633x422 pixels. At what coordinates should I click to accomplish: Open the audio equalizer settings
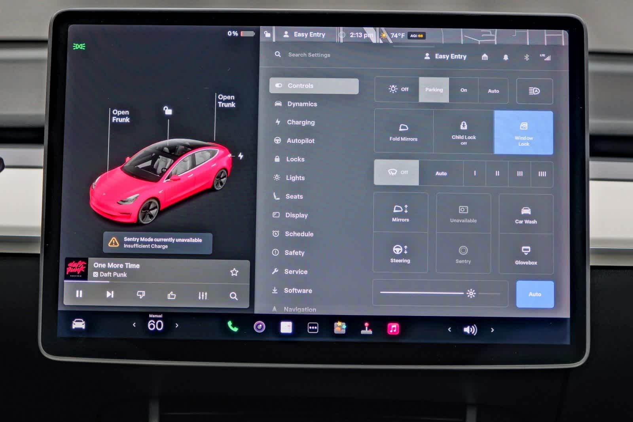coord(203,295)
